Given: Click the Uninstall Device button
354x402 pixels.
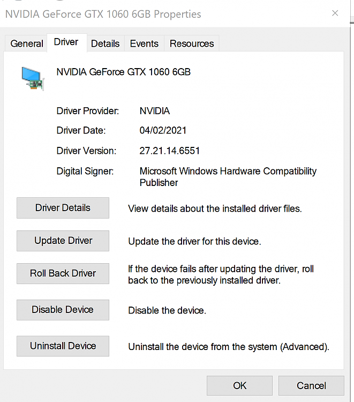Looking at the screenshot, I should 63,346.
